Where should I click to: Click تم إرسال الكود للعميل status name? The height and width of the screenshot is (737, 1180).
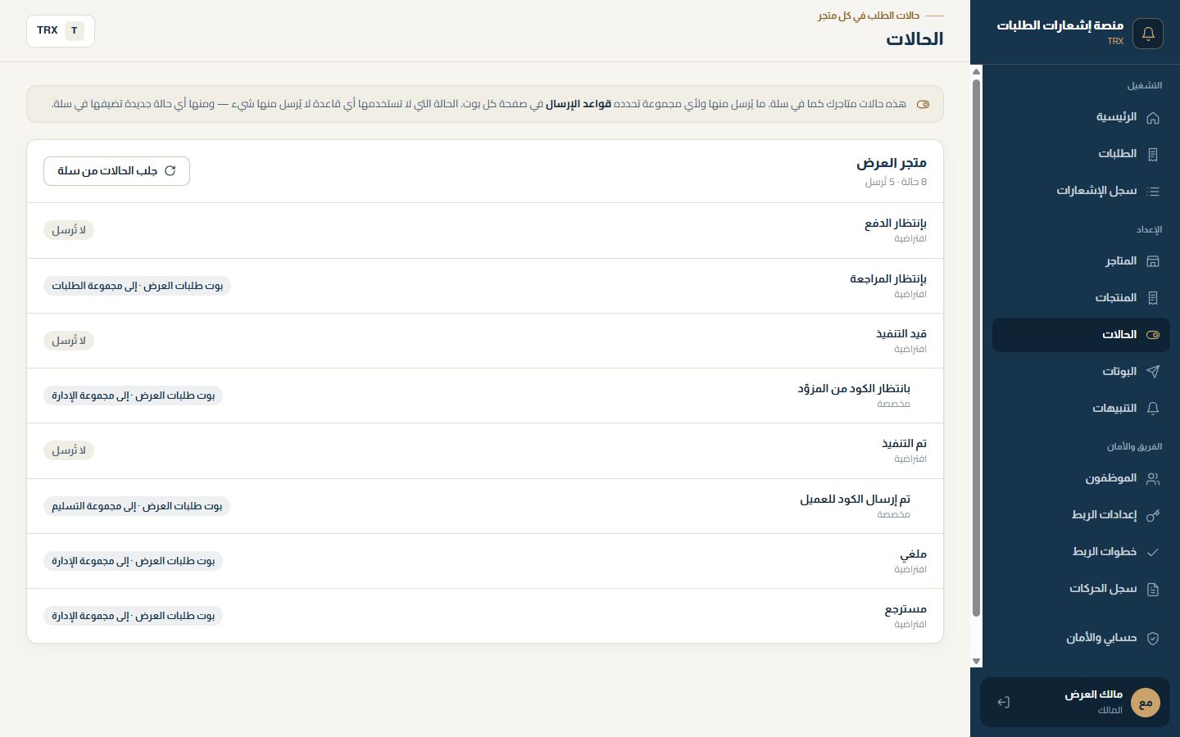(855, 500)
